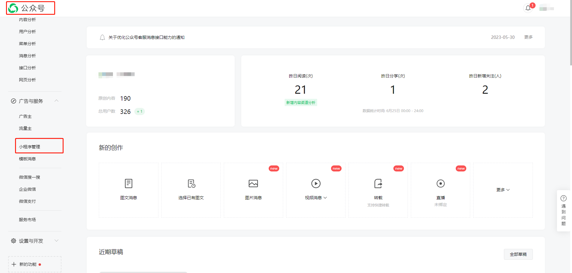Click the 新增内容渠道分析 green tag
The height and width of the screenshot is (273, 572).
coord(301,103)
